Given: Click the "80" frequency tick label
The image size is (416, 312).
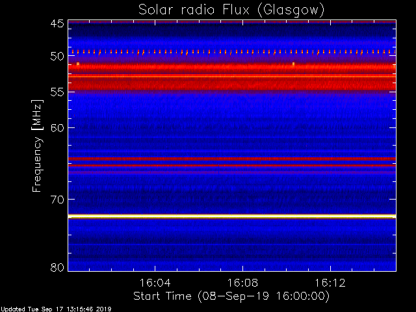Looking at the screenshot, I should click(57, 267).
